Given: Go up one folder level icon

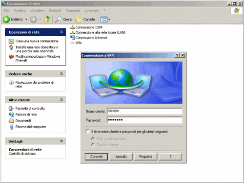Looking at the screenshot, I should 47,20.
